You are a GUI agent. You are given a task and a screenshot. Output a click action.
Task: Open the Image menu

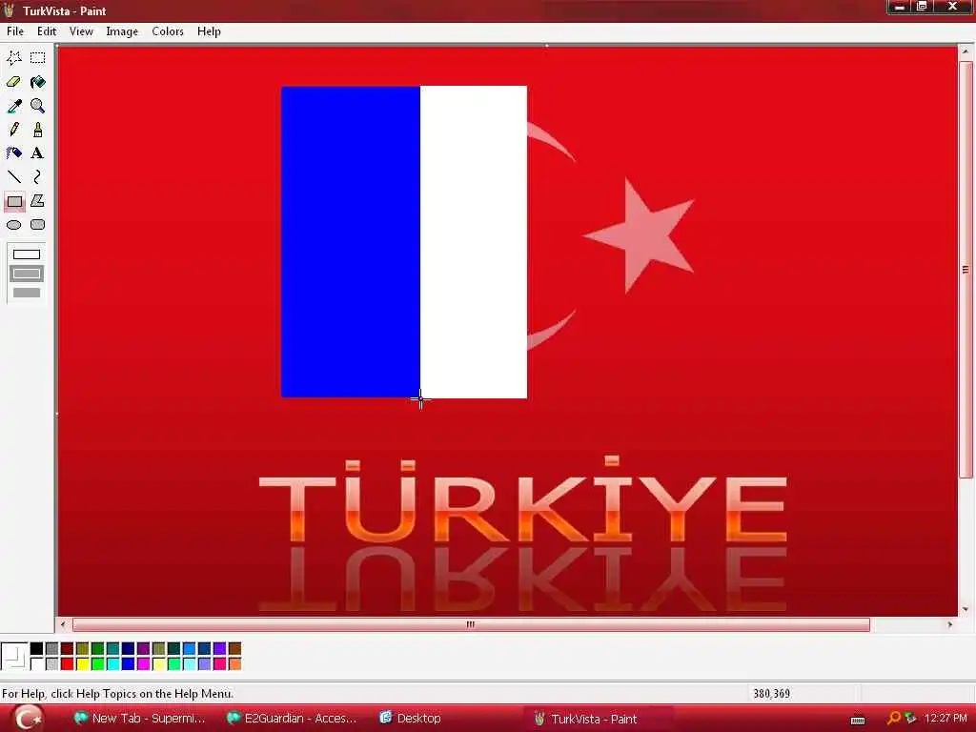tap(122, 31)
